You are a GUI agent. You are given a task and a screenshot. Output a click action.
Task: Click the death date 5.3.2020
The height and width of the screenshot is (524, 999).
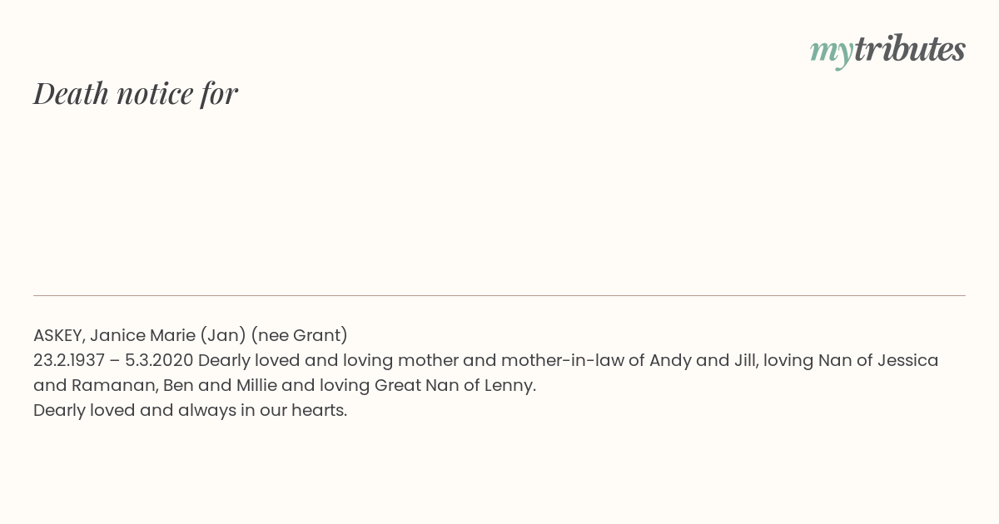(x=159, y=360)
